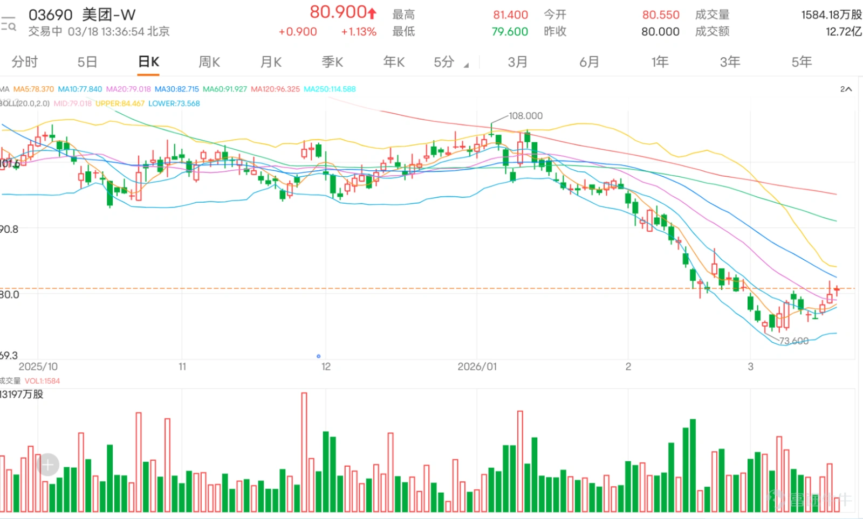This screenshot has width=863, height=519.
Task: Open the stock search list icon
Action: click(8, 24)
